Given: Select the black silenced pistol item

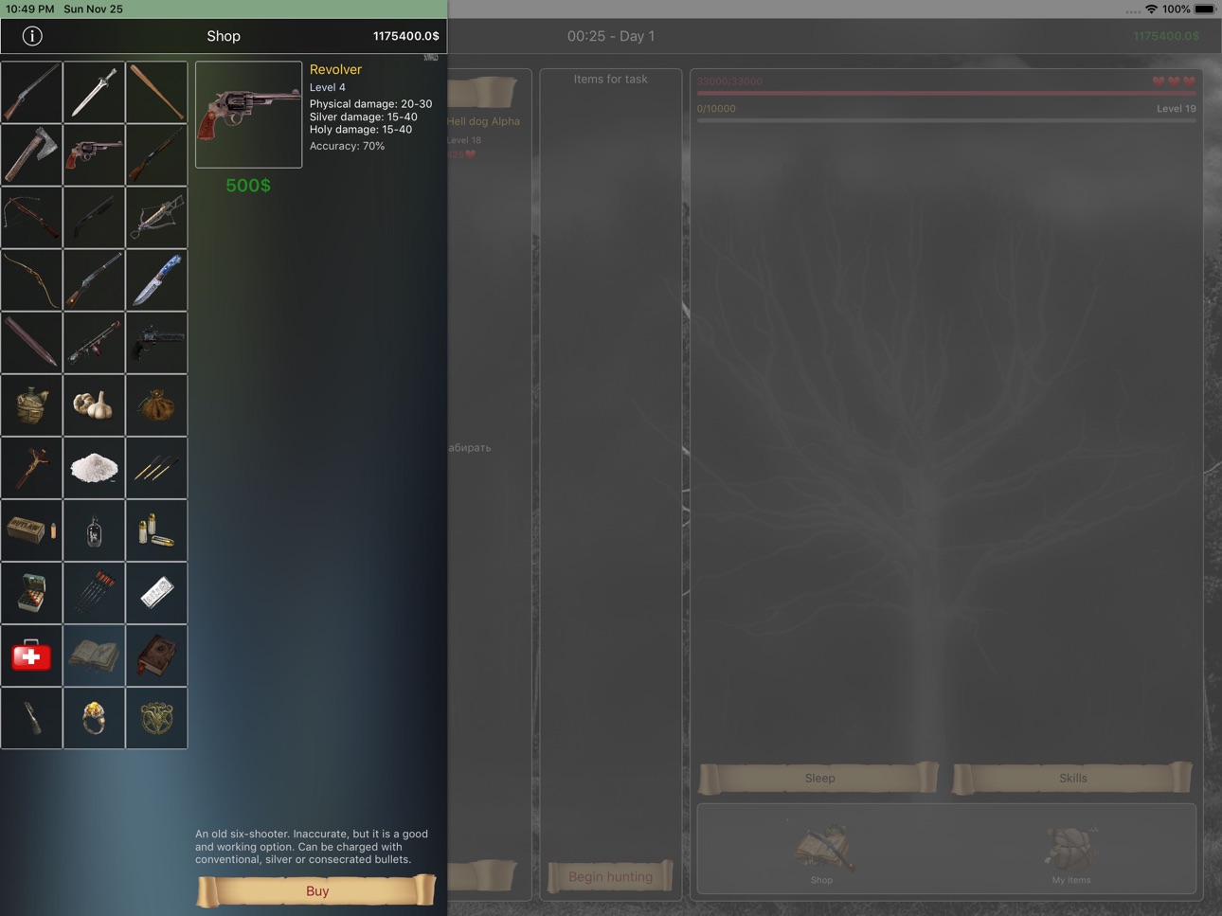Looking at the screenshot, I should click(x=156, y=342).
